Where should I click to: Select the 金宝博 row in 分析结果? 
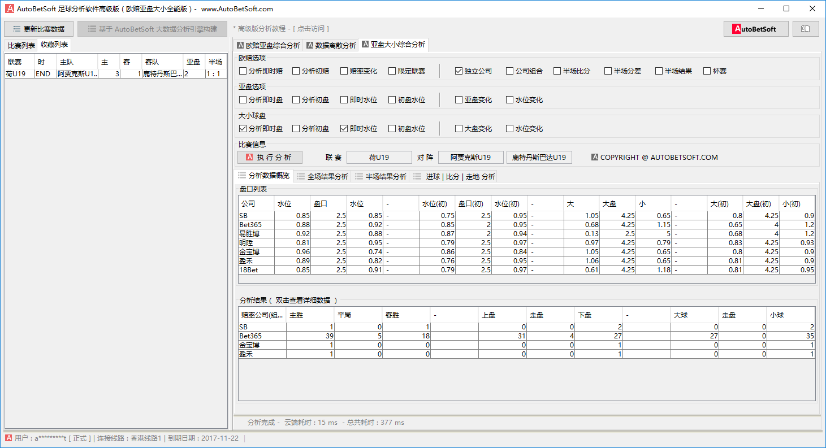(527, 345)
